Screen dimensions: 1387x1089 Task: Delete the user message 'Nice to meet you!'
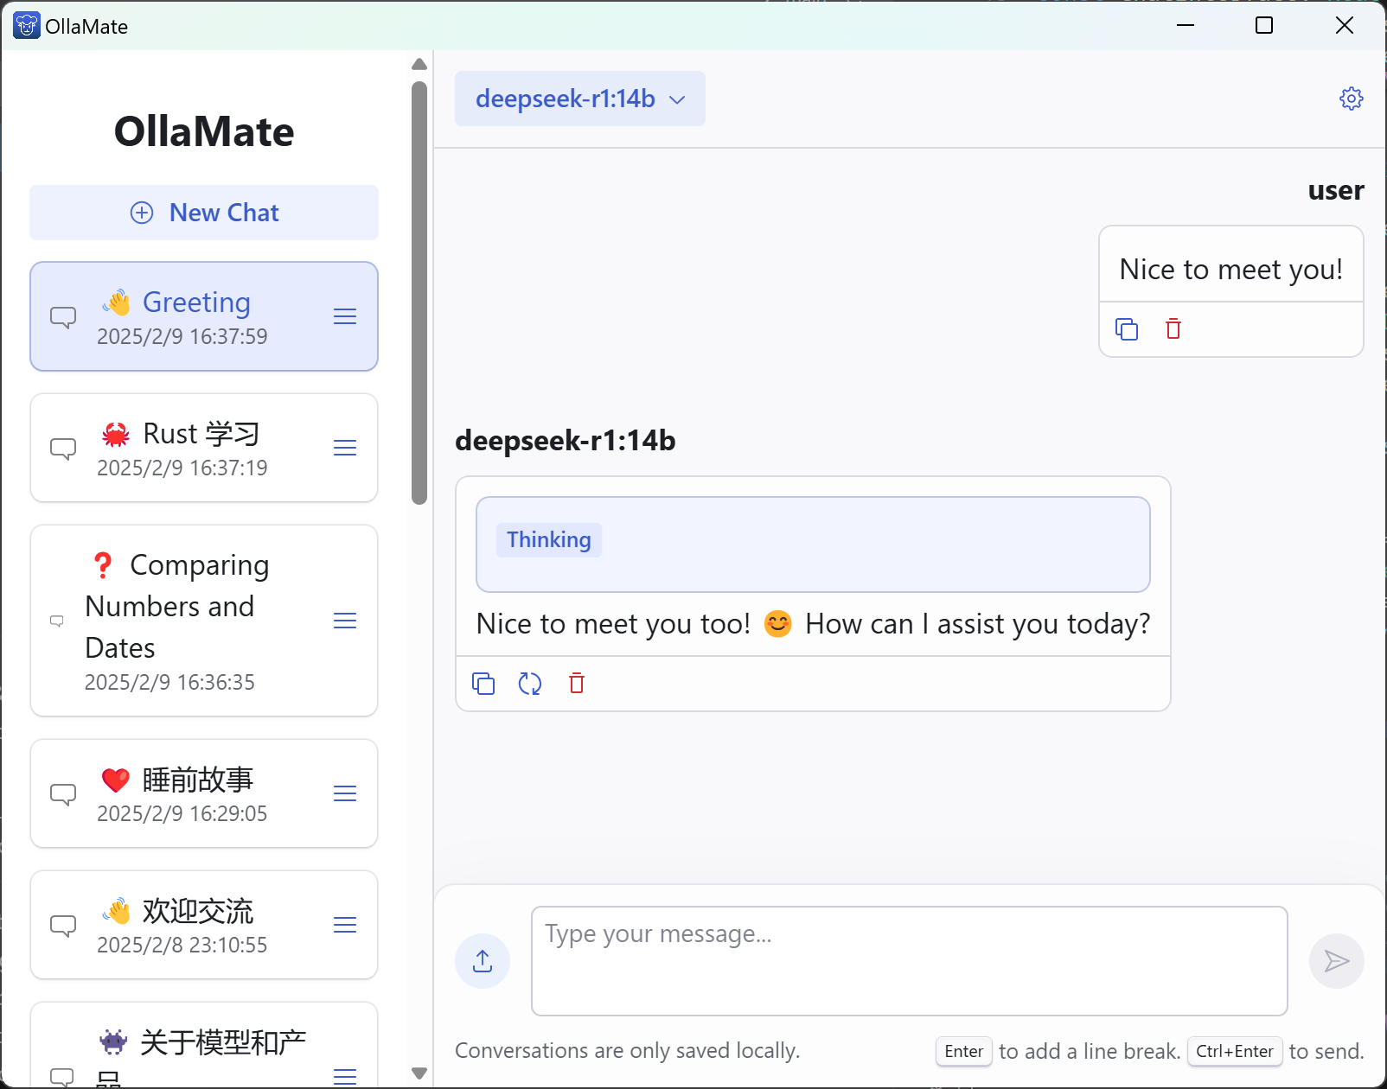[1173, 329]
